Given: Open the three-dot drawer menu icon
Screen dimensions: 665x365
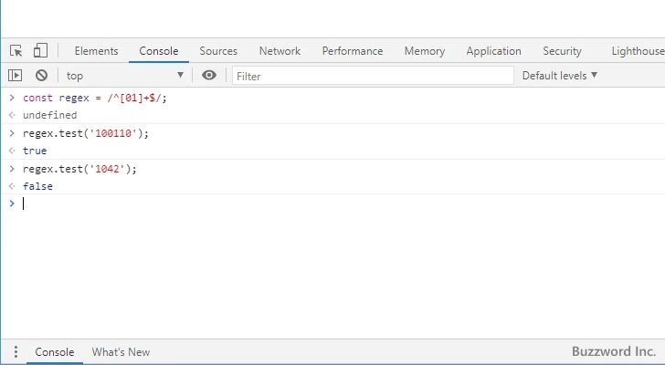Looking at the screenshot, I should [x=15, y=352].
